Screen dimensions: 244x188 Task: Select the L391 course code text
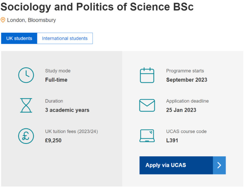tap(172, 141)
